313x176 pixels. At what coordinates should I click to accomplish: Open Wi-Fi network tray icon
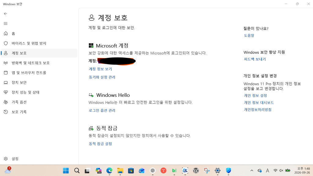click(275, 171)
